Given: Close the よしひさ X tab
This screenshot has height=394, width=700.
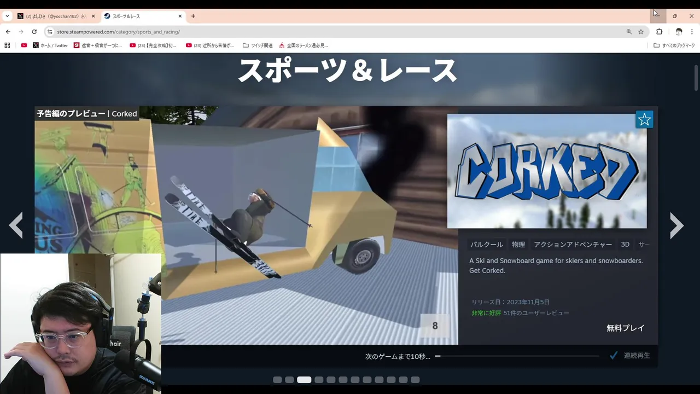Looking at the screenshot, I should click(x=93, y=16).
